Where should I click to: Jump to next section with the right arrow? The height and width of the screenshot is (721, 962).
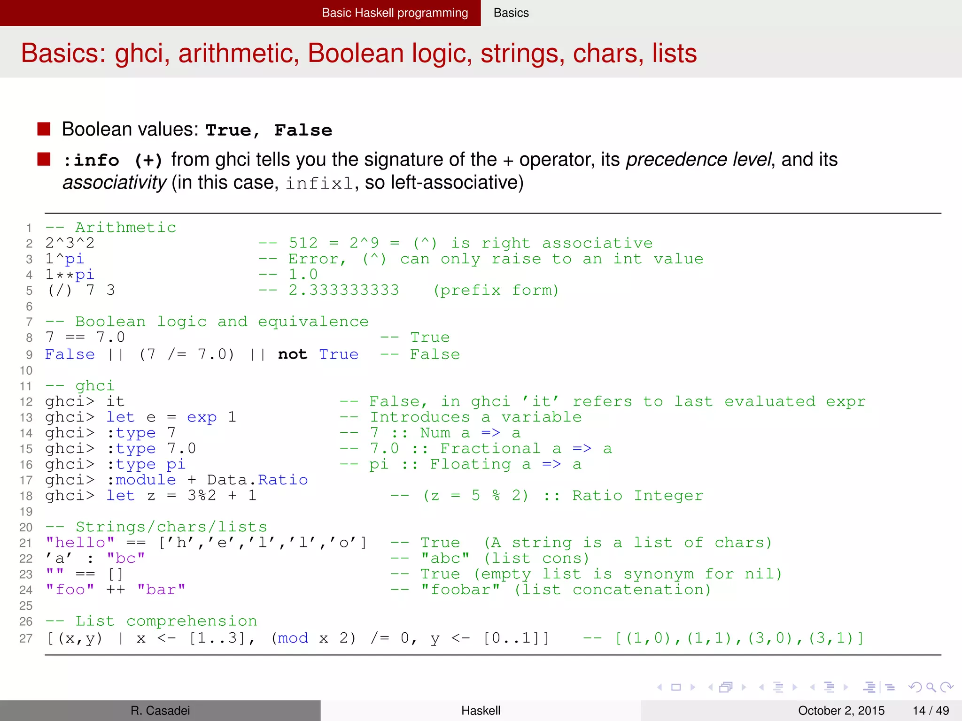pyautogui.click(x=846, y=687)
